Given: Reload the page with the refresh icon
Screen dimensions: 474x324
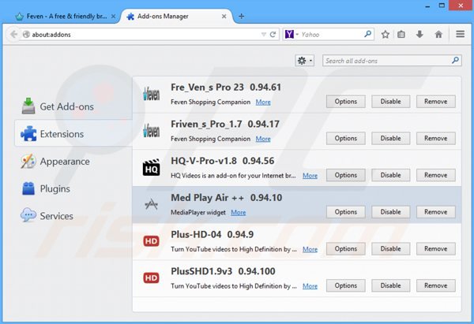Looking at the screenshot, I should click(273, 35).
